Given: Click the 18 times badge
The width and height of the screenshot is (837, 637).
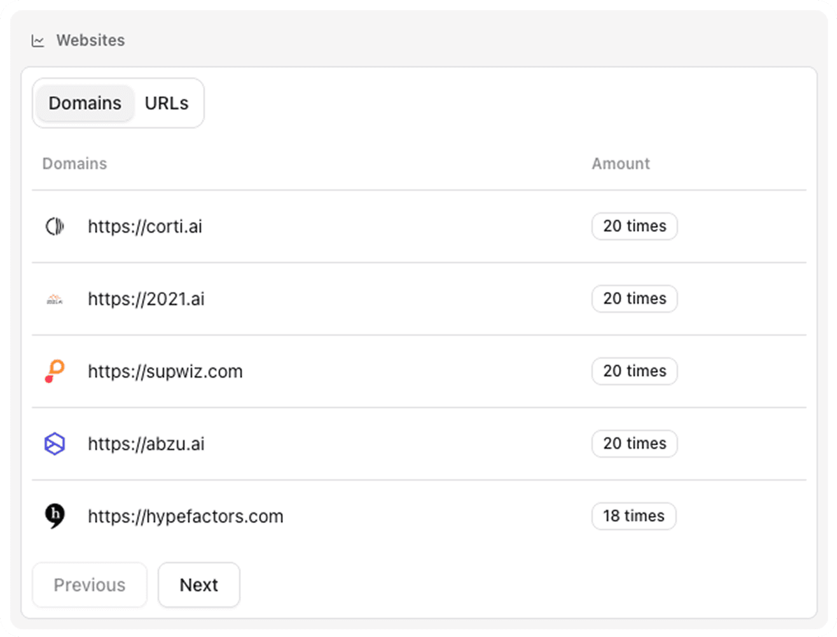Looking at the screenshot, I should [x=633, y=516].
